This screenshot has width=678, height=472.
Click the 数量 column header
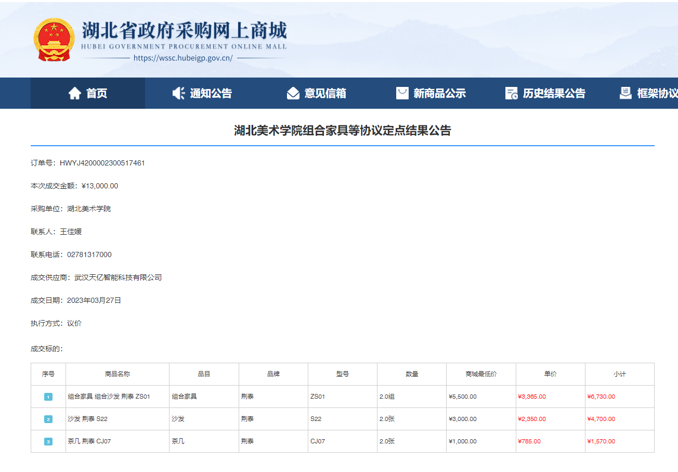[412, 374]
